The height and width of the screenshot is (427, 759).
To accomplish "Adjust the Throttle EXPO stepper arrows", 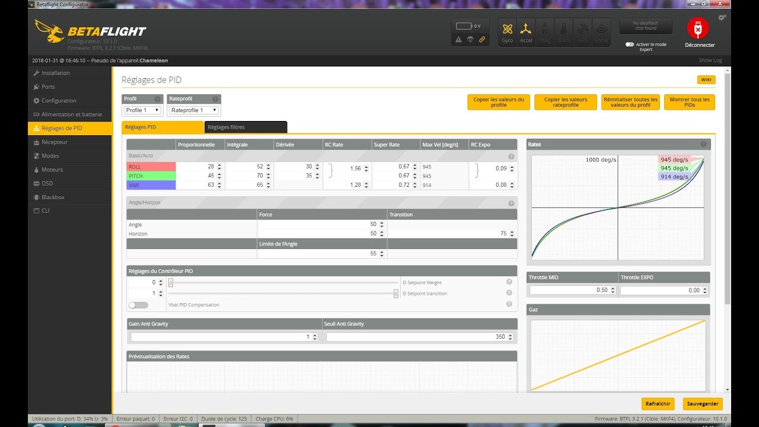I will tap(704, 291).
